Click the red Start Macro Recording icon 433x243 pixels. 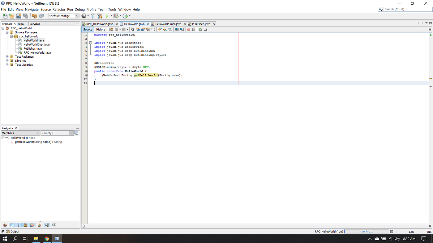[188, 30]
